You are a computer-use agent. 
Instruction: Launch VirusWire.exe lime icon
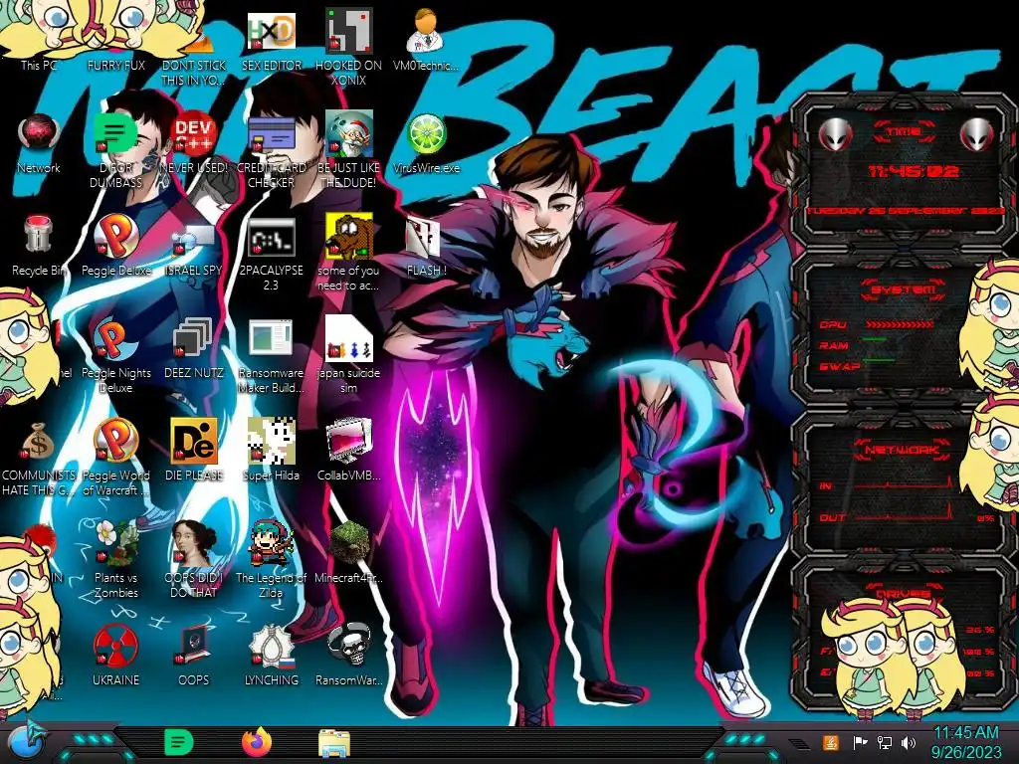click(426, 143)
